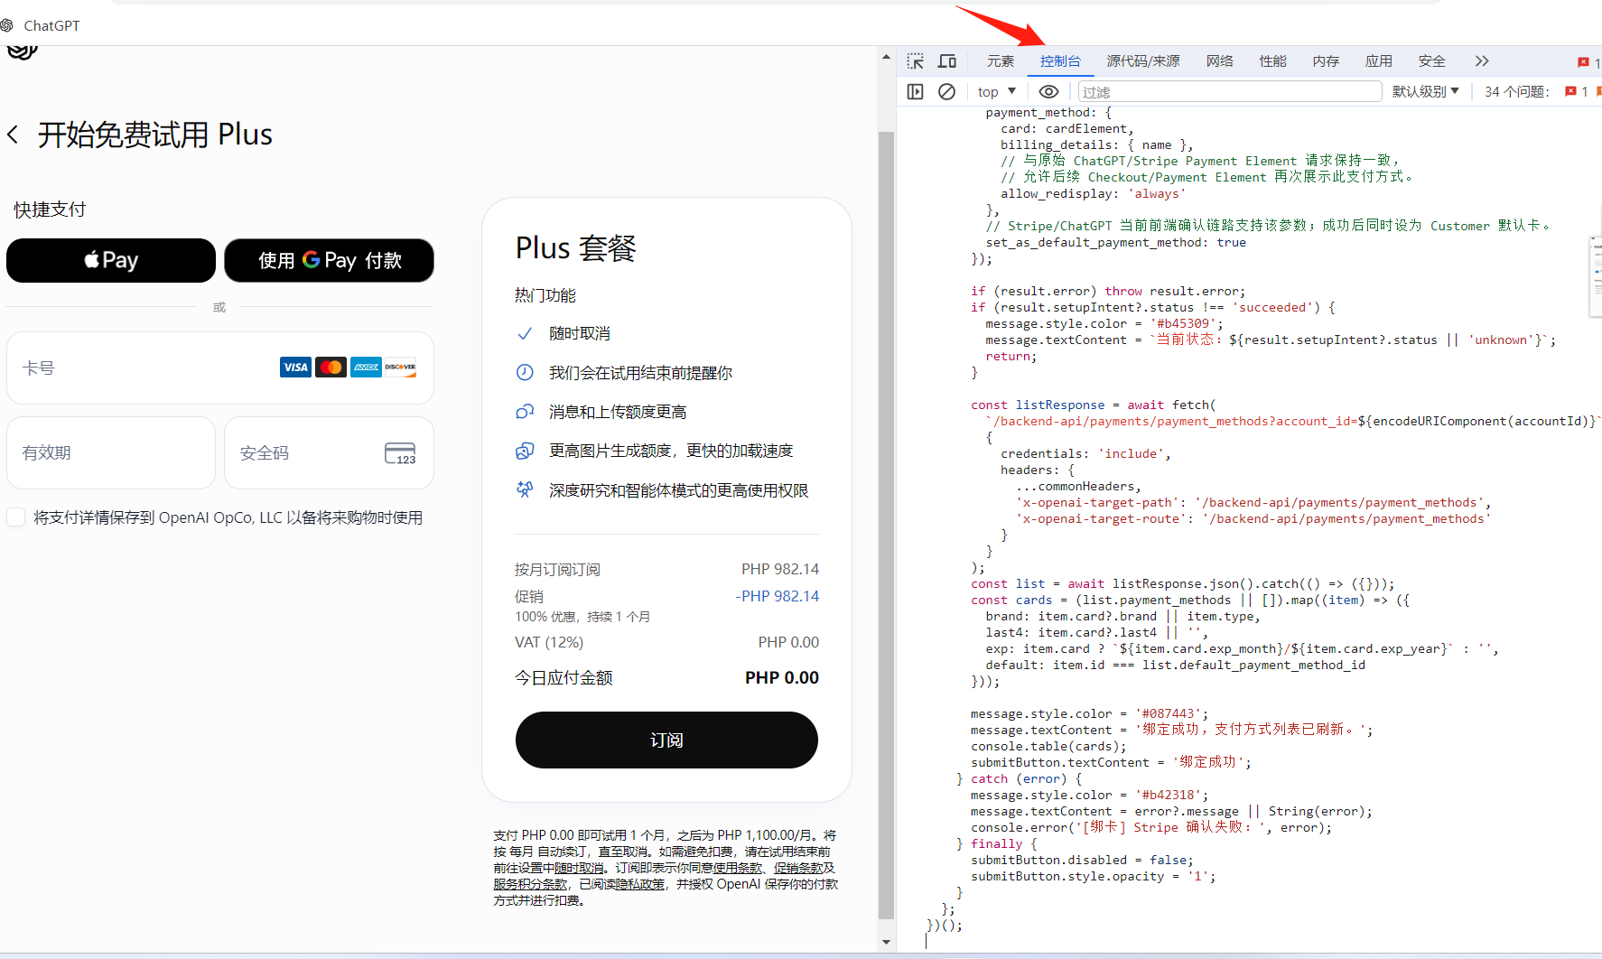Viewport: 1602px width, 959px height.
Task: Open the 性能 tab
Action: (1273, 61)
